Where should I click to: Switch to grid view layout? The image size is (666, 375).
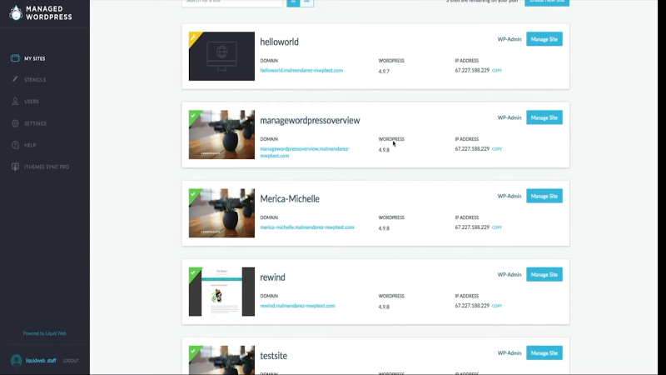coord(307,2)
